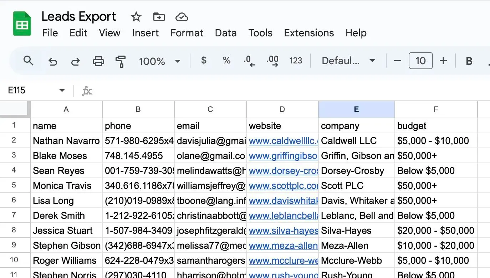Undo the last action
Viewport: 490px width, 278px height.
click(x=53, y=61)
